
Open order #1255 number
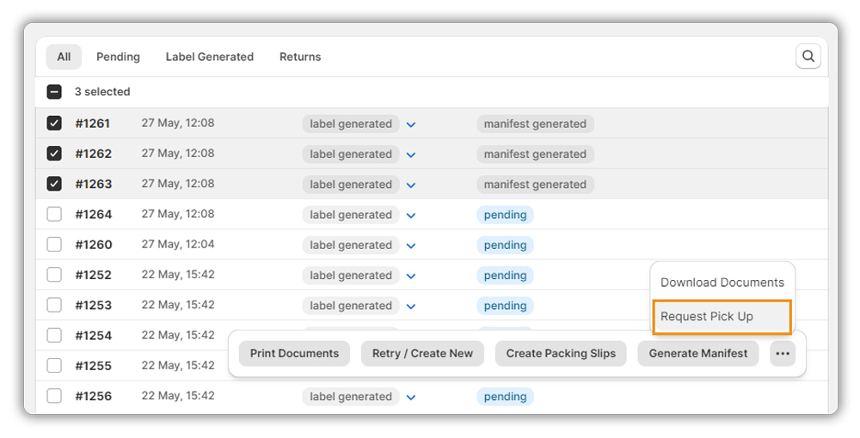pos(93,366)
